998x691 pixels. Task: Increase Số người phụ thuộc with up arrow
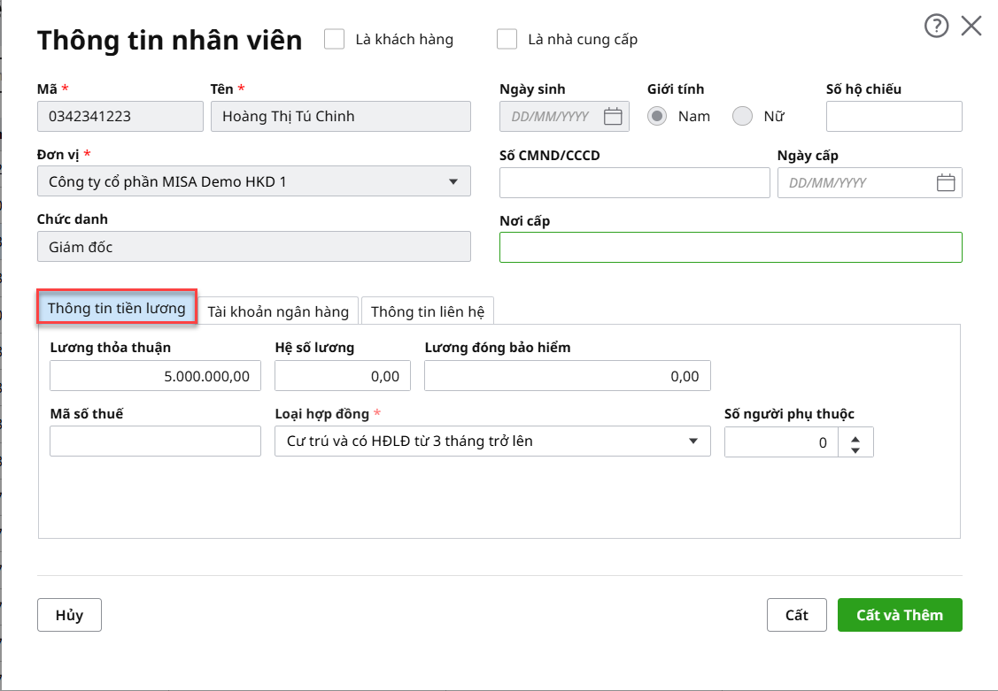pos(855,436)
